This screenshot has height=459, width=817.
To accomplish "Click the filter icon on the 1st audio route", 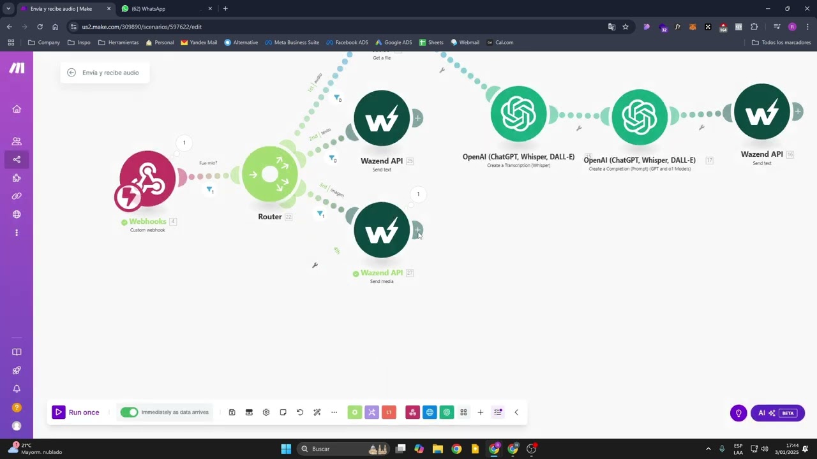I will click(336, 98).
